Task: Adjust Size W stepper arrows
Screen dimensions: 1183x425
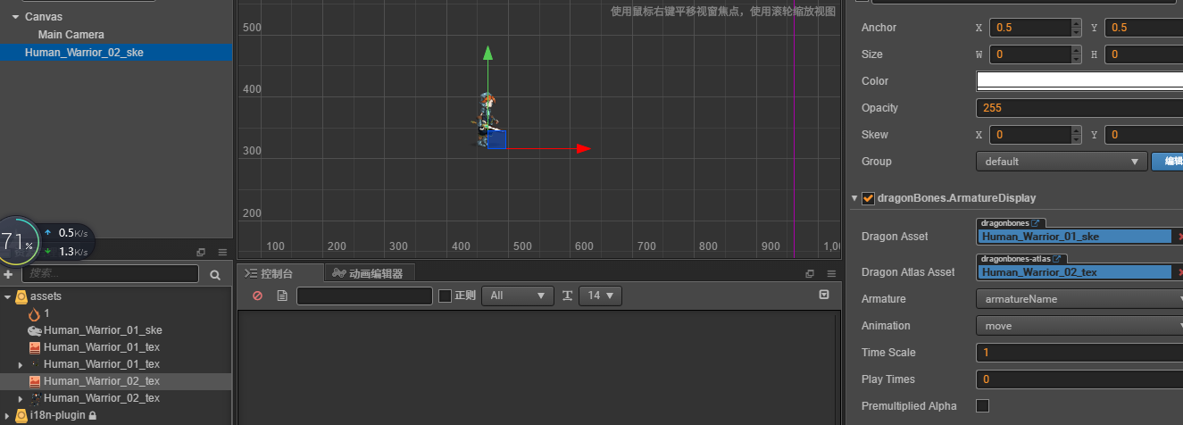Action: pyautogui.click(x=1076, y=54)
